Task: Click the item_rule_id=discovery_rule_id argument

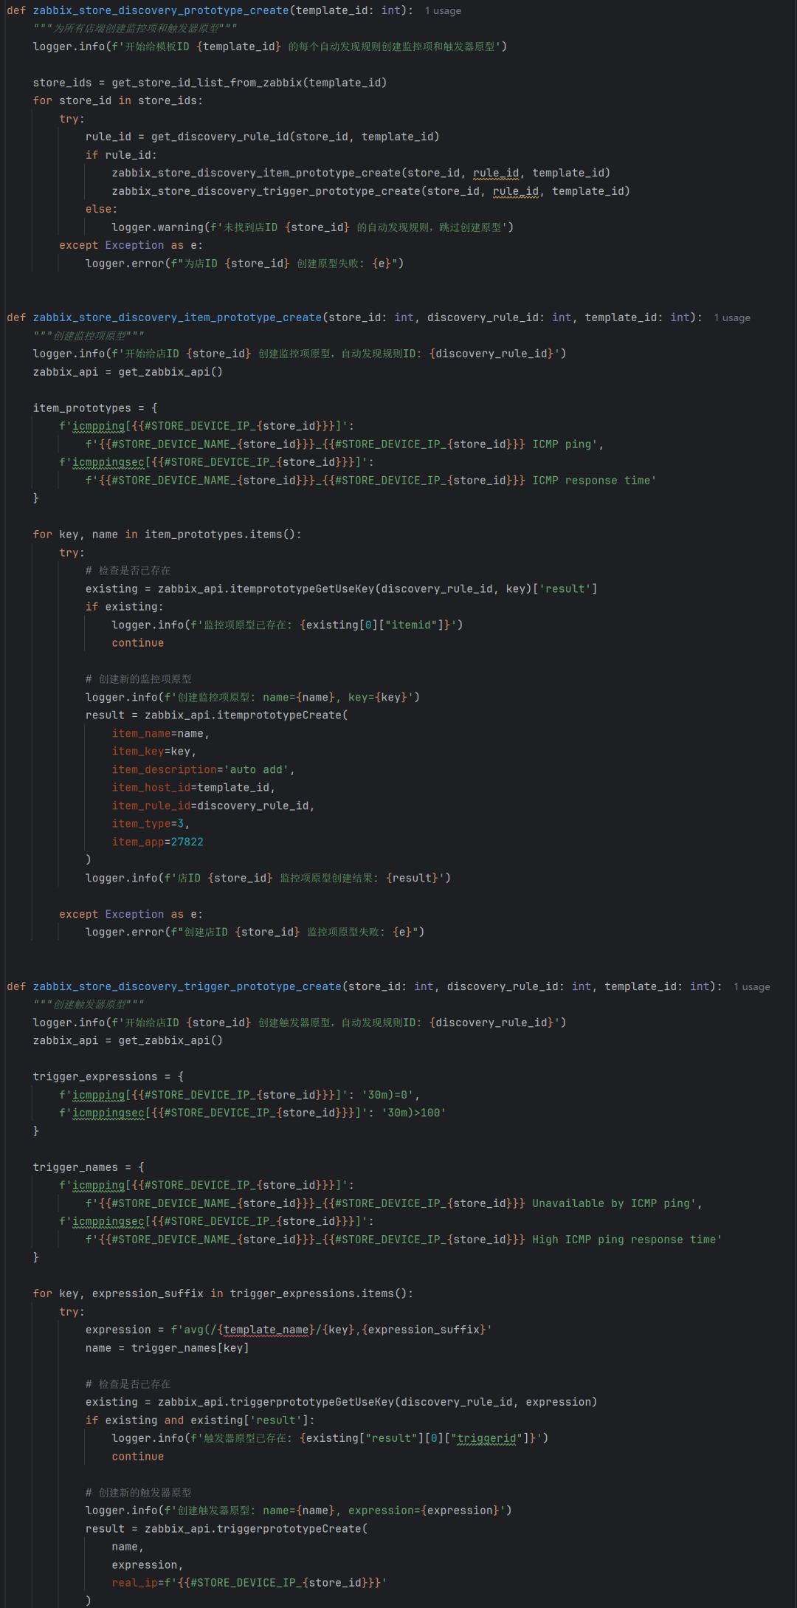Action: click(213, 806)
